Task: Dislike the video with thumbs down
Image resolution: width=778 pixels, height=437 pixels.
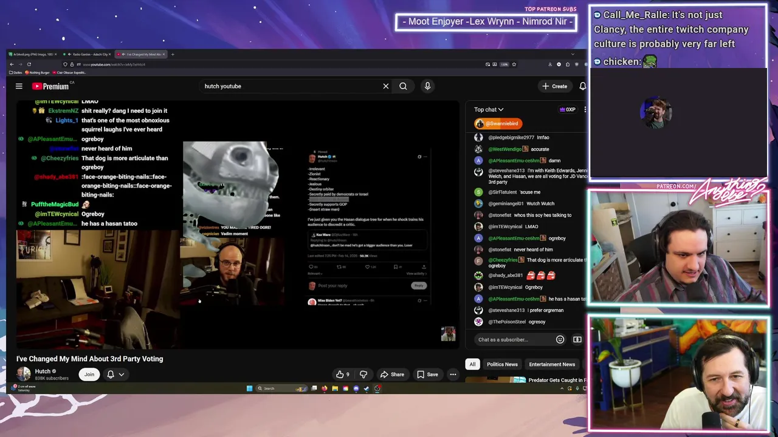Action: point(363,374)
